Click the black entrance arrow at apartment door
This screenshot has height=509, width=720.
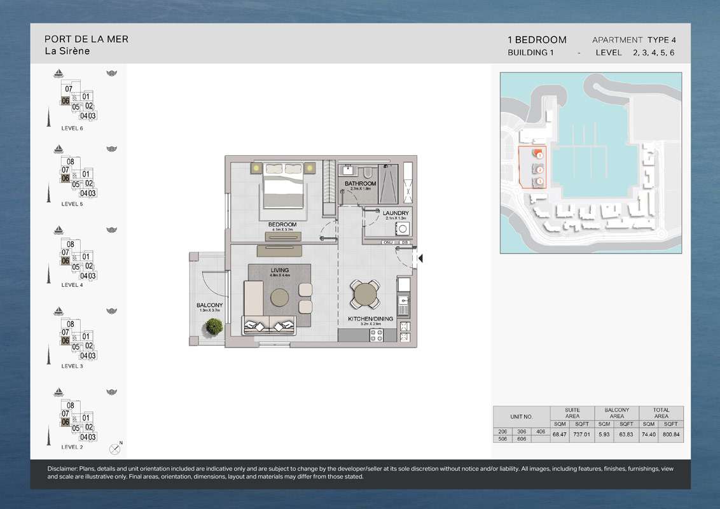click(x=419, y=258)
